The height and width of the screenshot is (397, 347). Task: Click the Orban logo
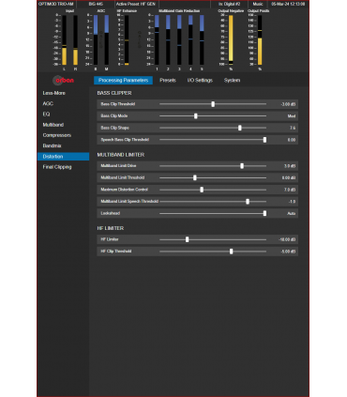[x=64, y=81]
